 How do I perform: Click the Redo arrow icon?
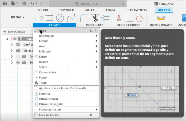tap(42, 3)
